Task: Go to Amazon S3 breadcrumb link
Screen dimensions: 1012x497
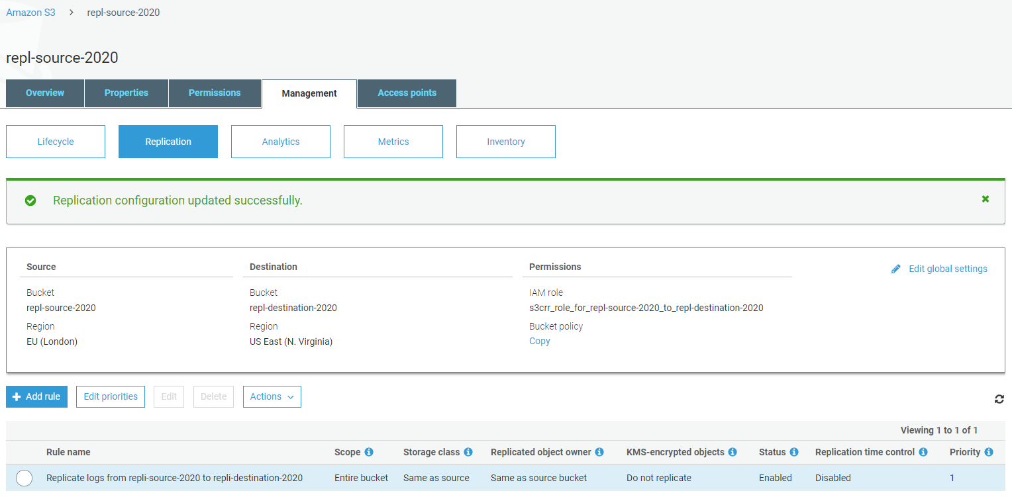Action: pyautogui.click(x=30, y=13)
